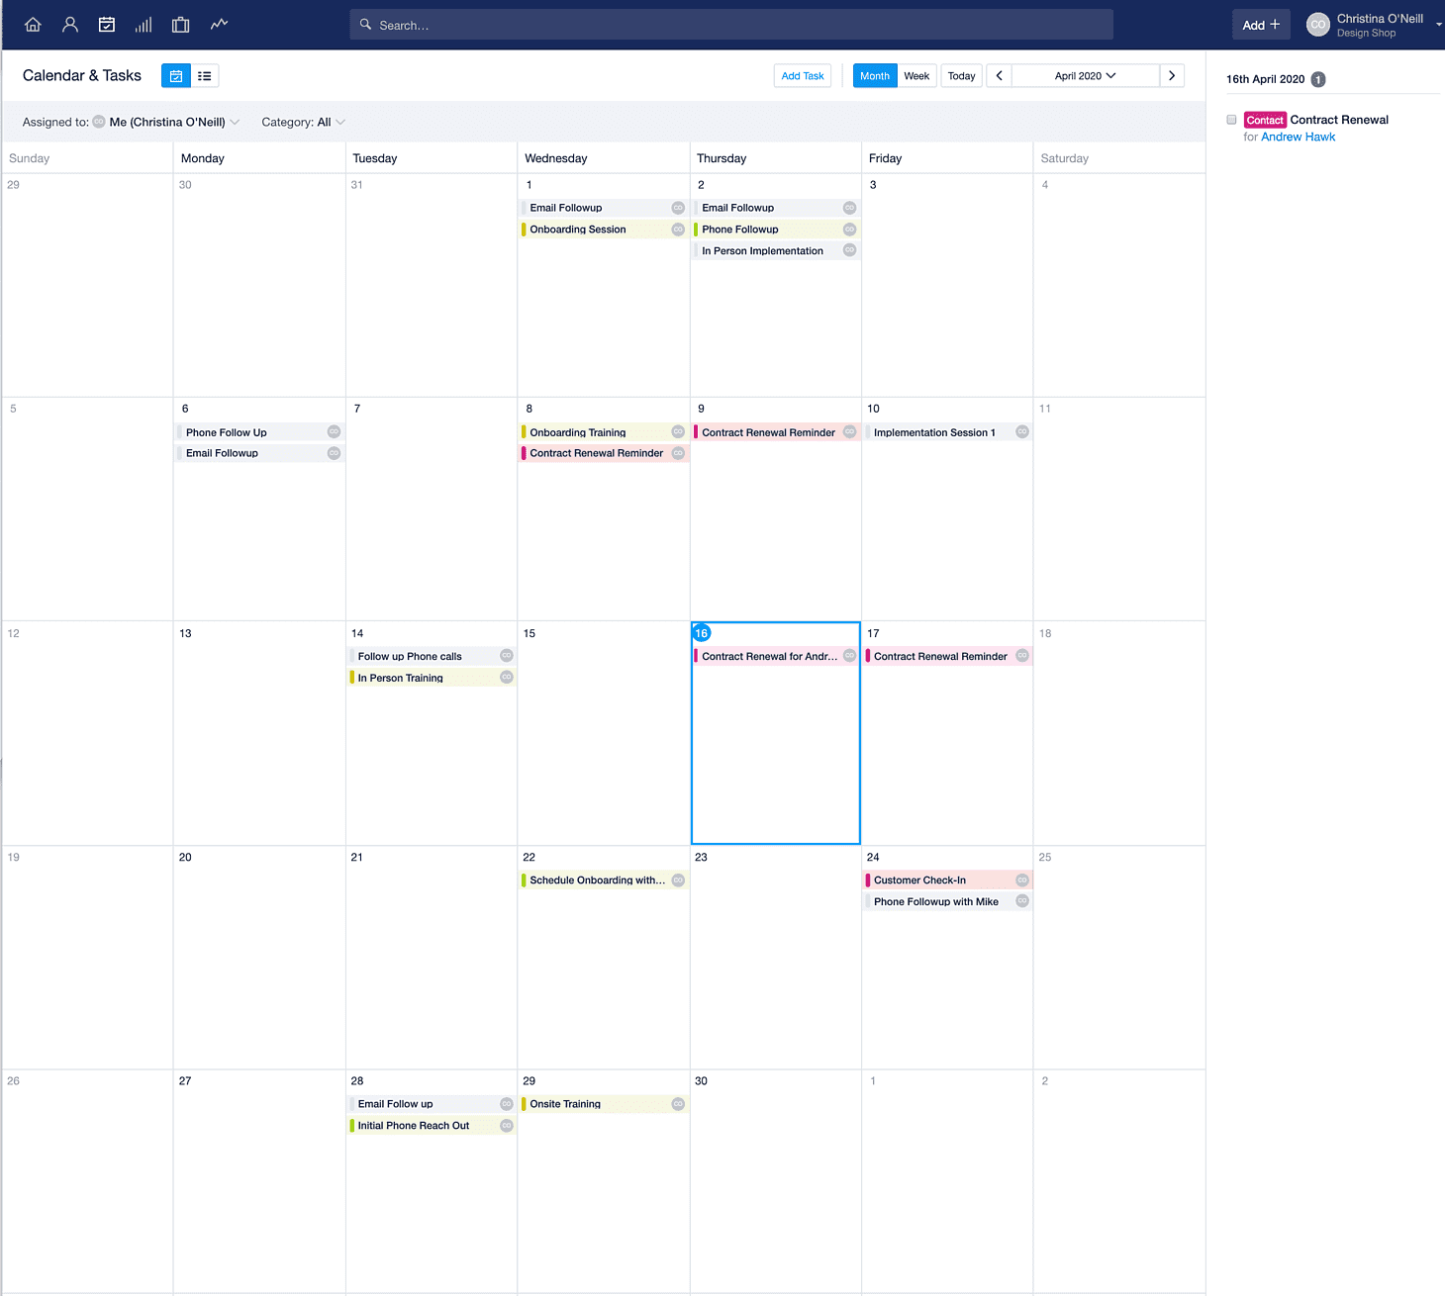
Task: Switch to calendar grid view icon
Action: 176,76
